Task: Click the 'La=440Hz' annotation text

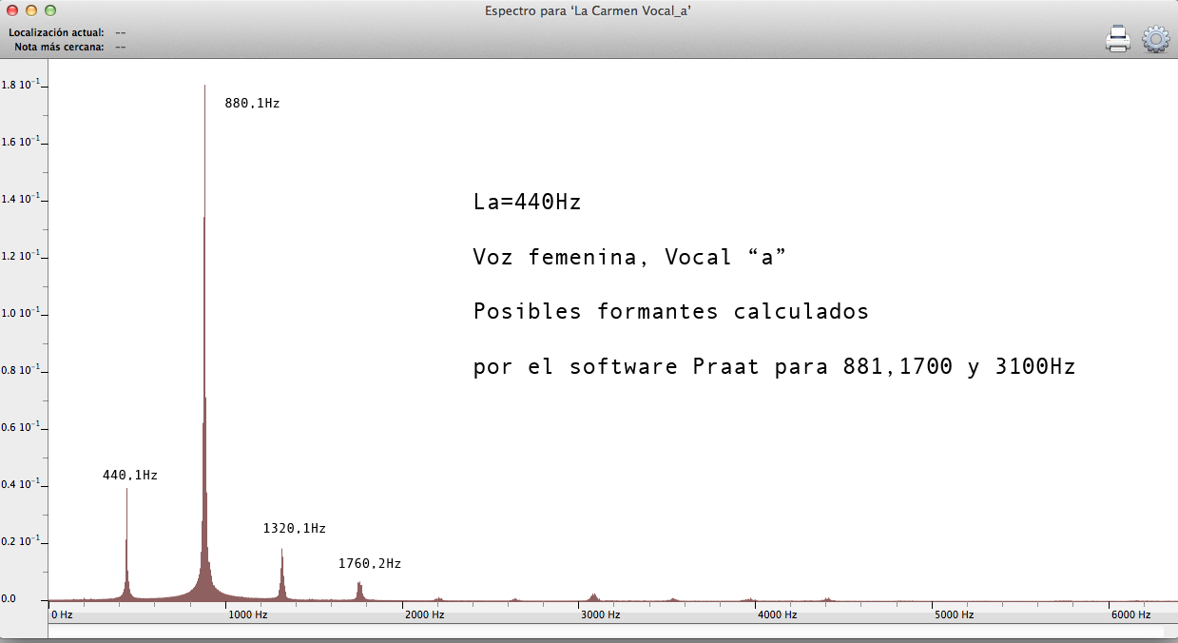Action: [x=527, y=203]
